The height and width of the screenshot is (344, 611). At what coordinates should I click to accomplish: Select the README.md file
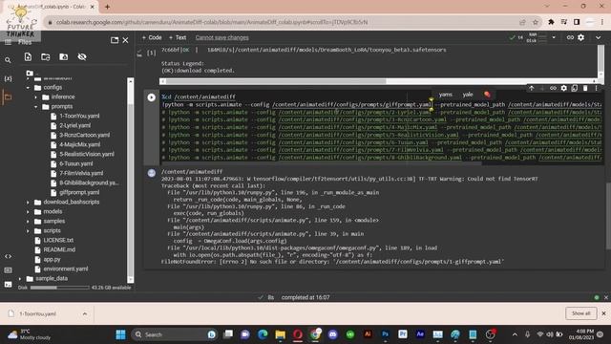point(59,249)
